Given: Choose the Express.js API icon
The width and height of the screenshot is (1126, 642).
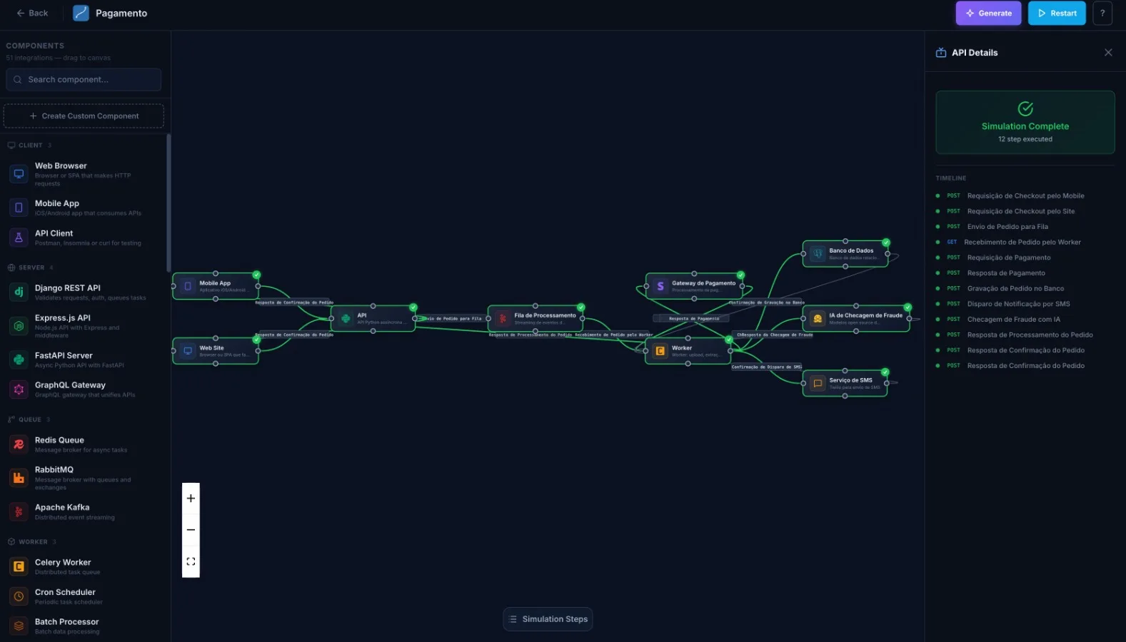Looking at the screenshot, I should (x=19, y=326).
